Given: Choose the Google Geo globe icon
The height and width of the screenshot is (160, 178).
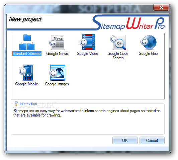Looking at the screenshot, I should (149, 42).
